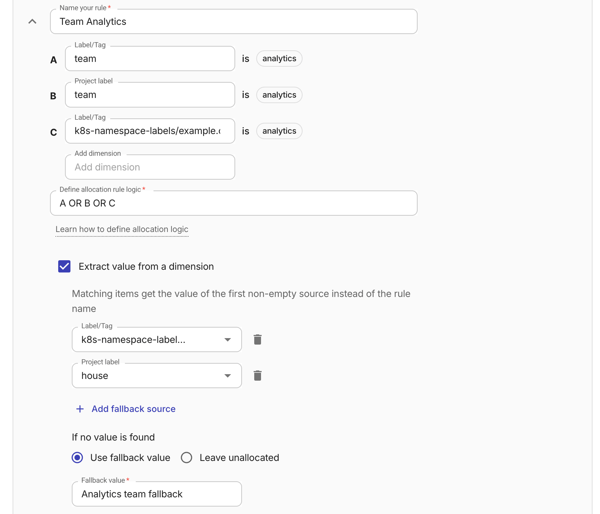Focus the Add dimension input
The width and height of the screenshot is (600, 514).
(150, 167)
